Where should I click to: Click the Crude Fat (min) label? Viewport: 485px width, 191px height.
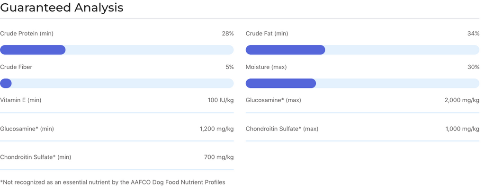[267, 34]
